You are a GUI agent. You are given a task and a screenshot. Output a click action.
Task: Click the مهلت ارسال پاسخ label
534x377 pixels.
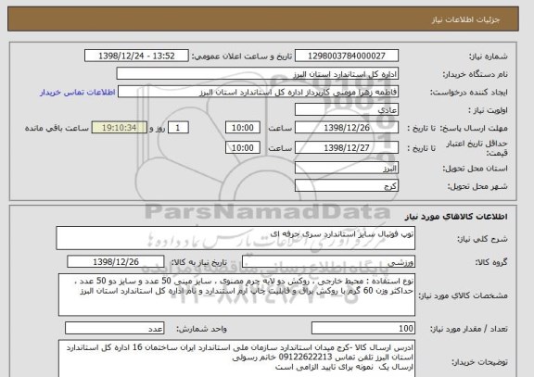click(x=474, y=128)
